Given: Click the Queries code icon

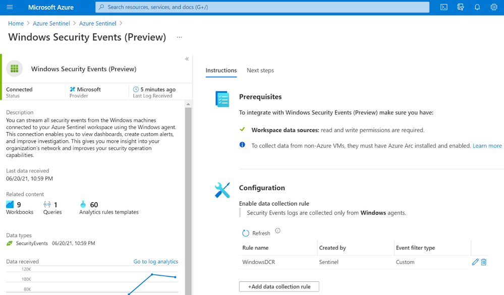Looking at the screenshot, I should pyautogui.click(x=47, y=204).
